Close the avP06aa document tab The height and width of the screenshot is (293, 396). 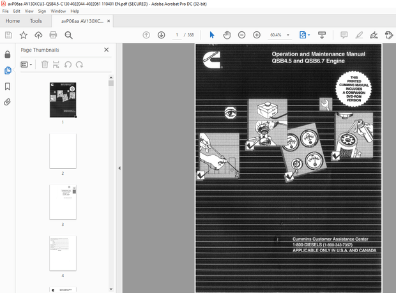click(109, 21)
